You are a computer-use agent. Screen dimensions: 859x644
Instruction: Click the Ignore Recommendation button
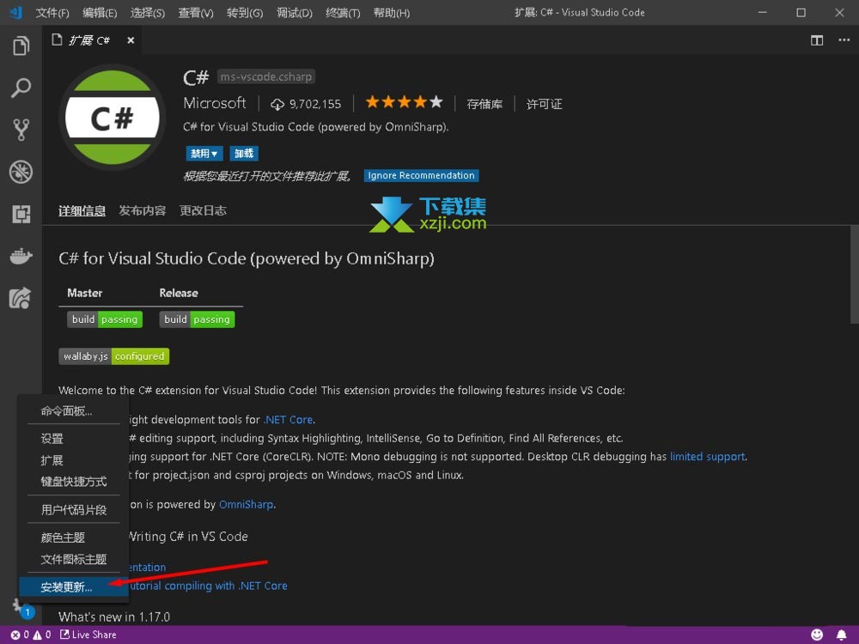(421, 176)
